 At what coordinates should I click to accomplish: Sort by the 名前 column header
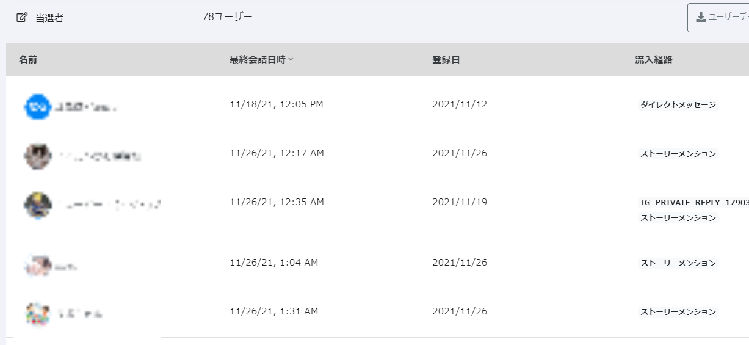(28, 60)
